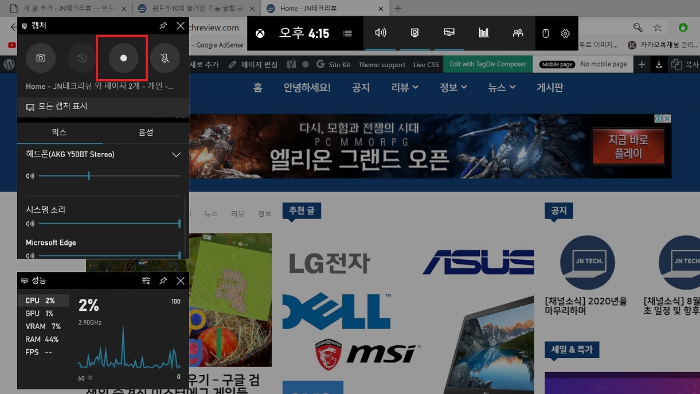The image size is (700, 394).
Task: Toggle mouse click-through icon in Game Bar
Action: 546,33
